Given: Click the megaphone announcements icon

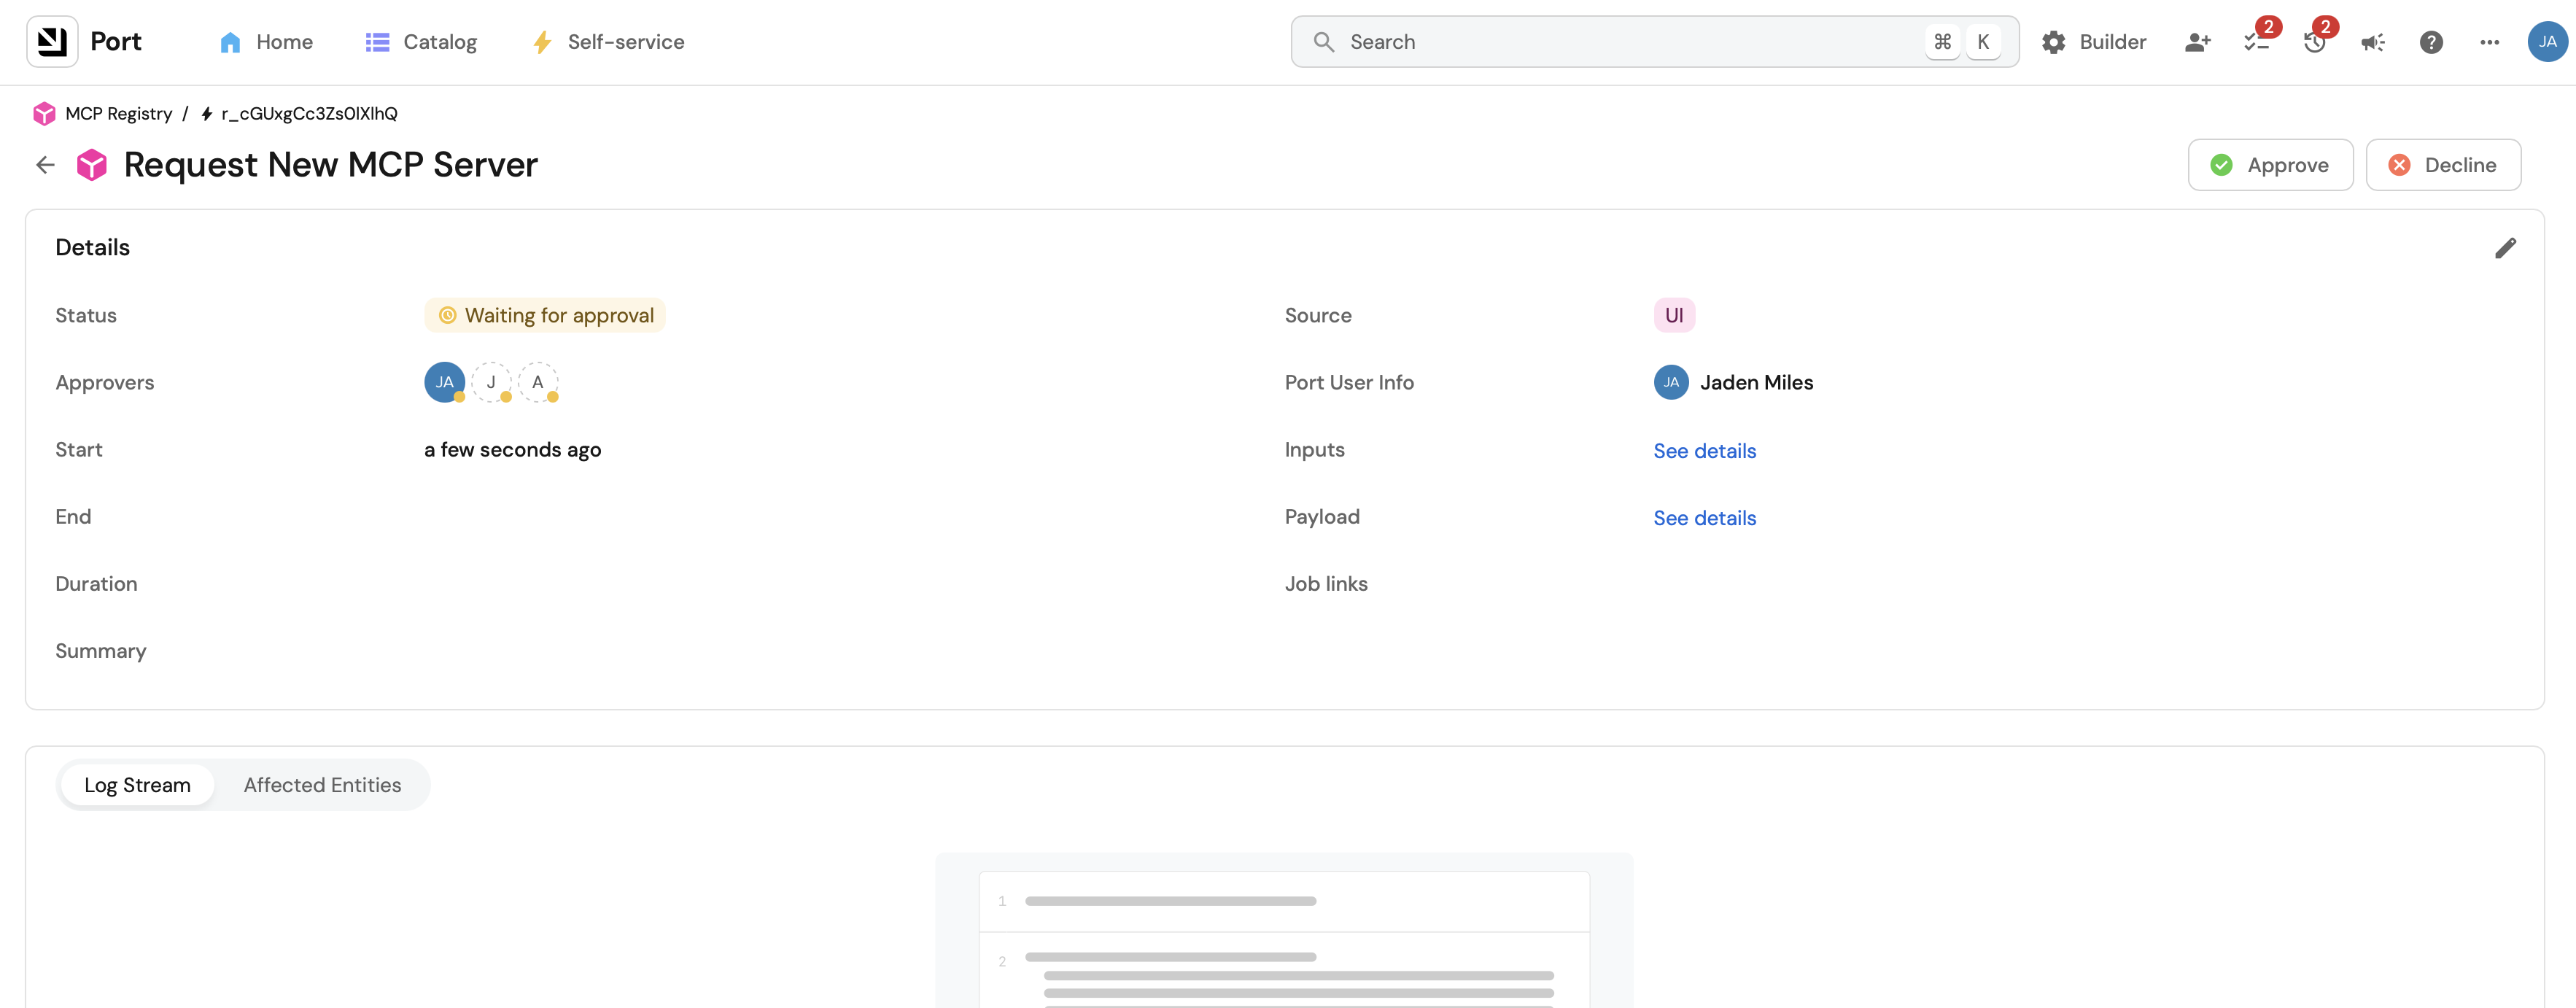Looking at the screenshot, I should 2372,42.
